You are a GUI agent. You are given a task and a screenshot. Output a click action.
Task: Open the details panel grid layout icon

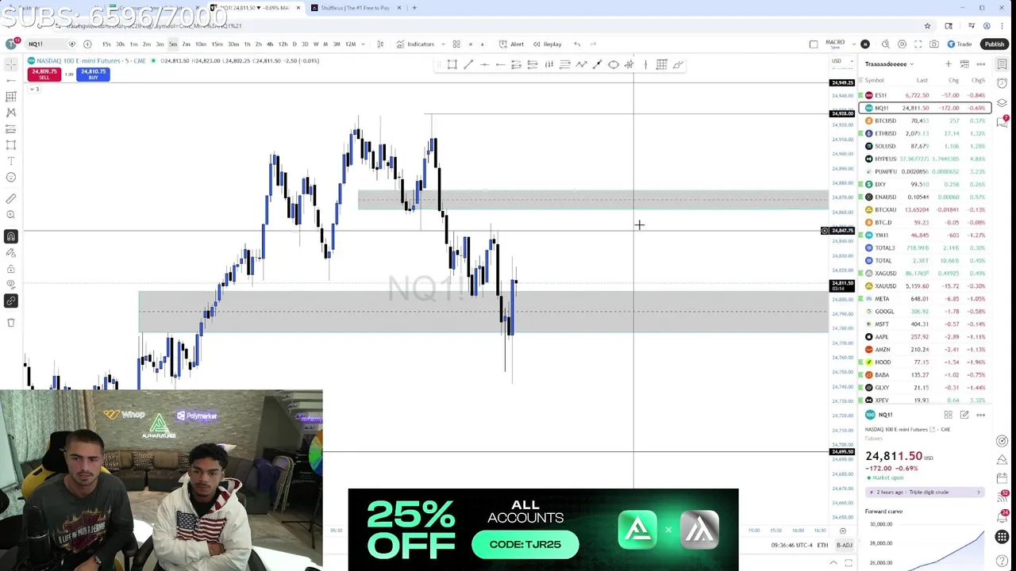click(x=948, y=415)
